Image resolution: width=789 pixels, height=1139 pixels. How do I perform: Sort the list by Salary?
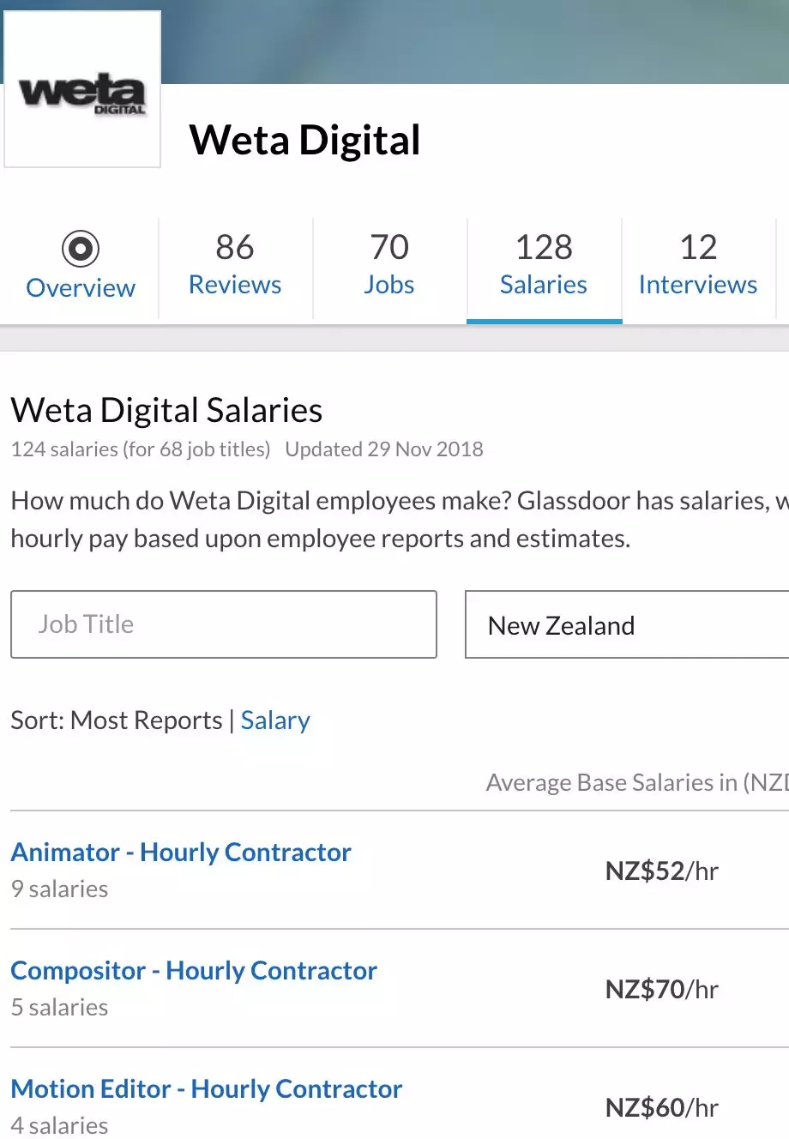point(275,720)
